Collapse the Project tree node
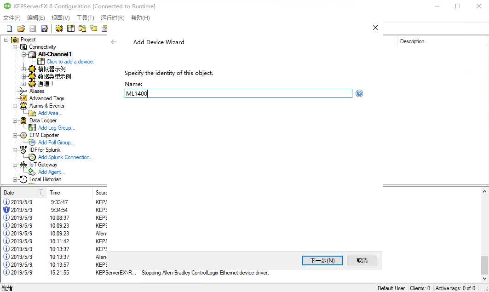Viewport: 489px width, 292px height. (6, 40)
